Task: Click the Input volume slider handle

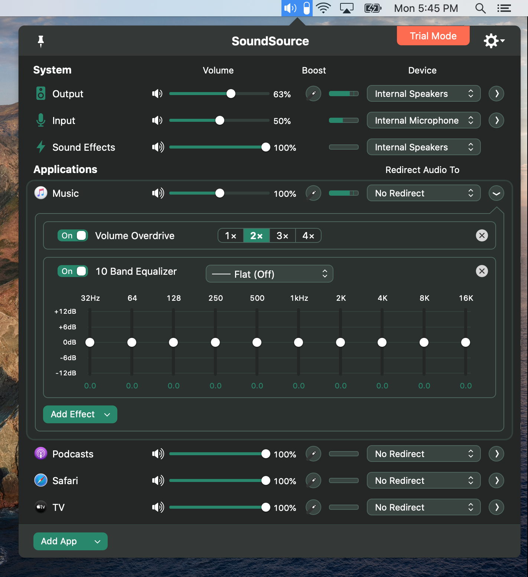Action: click(220, 120)
